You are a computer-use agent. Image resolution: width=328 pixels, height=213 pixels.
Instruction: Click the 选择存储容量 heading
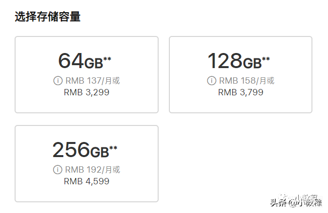(48, 17)
